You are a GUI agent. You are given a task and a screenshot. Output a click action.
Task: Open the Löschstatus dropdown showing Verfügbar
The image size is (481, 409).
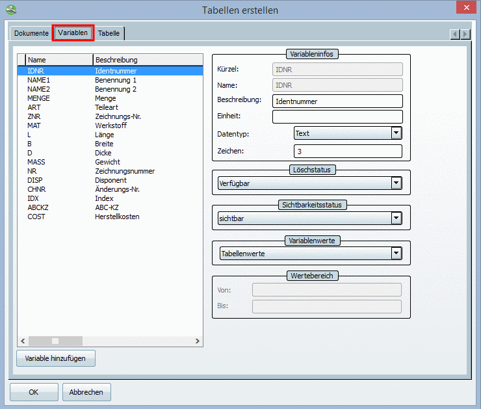[x=396, y=183]
